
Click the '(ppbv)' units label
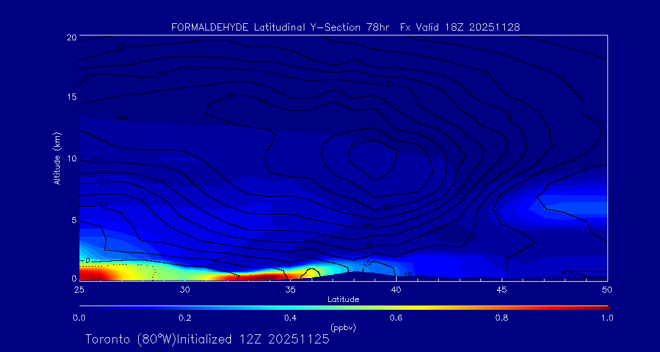coord(343,328)
